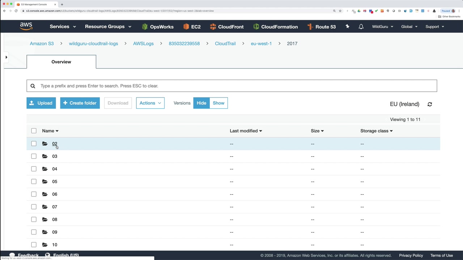Open the notifications bell

361,26
